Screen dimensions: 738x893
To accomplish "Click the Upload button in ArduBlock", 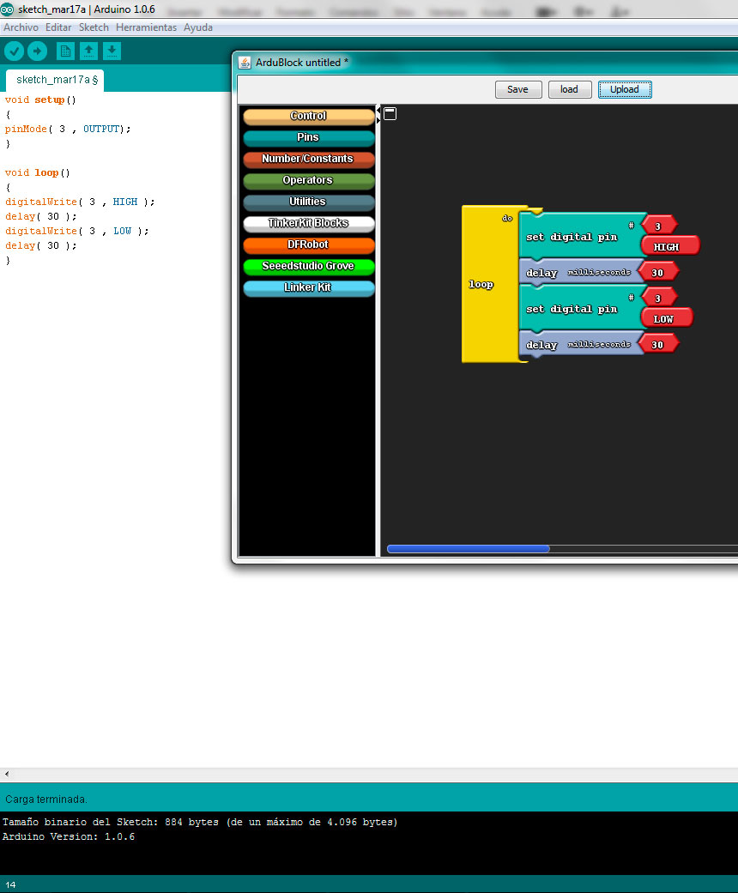I will coord(625,89).
